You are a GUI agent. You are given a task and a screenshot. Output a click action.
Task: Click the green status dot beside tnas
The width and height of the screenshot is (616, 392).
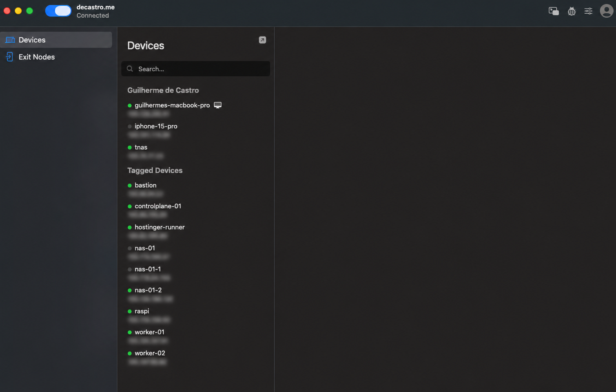click(x=129, y=147)
